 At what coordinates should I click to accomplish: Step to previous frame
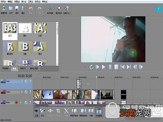pyautogui.click(x=135, y=67)
